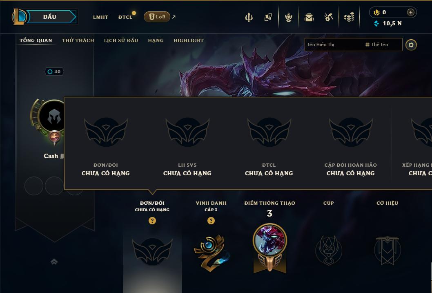432x293 pixels.
Task: Select the LH 5v5 rank emblem
Action: tap(187, 132)
